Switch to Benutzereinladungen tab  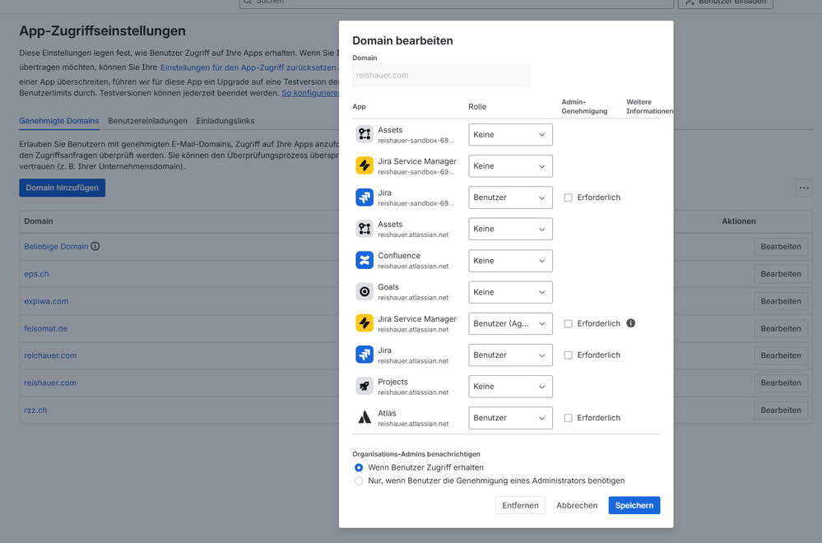[147, 121]
